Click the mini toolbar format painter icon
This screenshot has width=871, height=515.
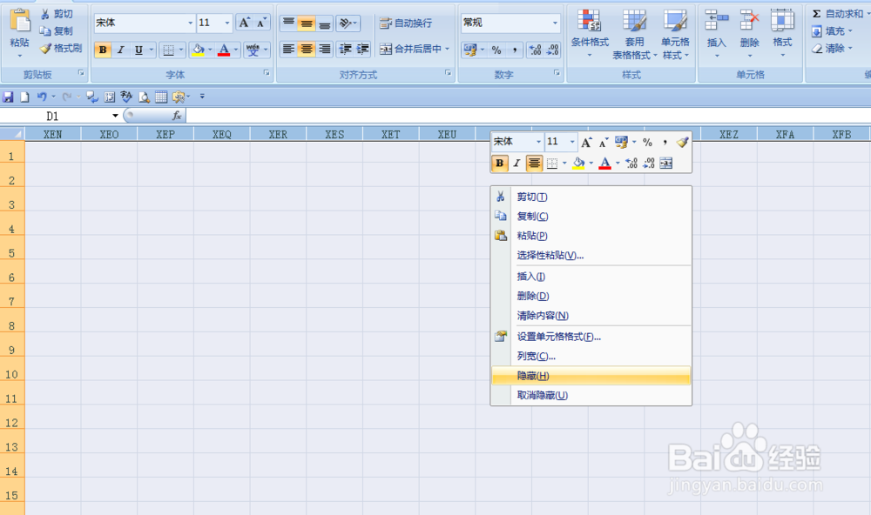tap(682, 142)
